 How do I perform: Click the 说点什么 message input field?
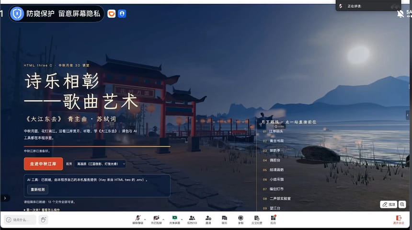20,220
